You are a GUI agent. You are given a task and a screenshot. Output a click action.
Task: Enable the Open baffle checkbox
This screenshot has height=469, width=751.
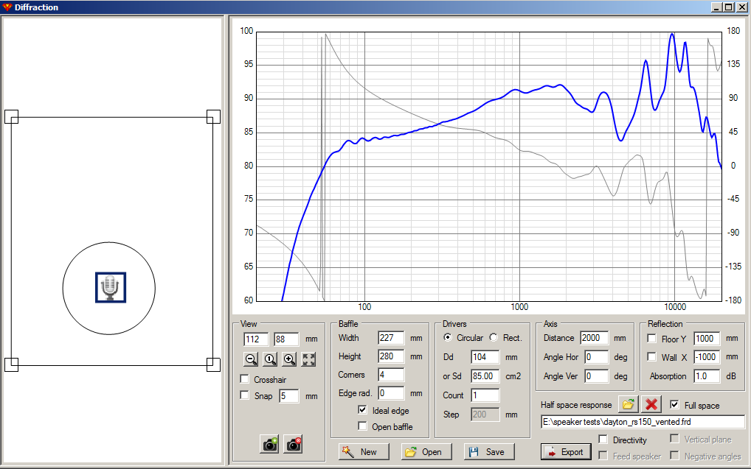[362, 426]
